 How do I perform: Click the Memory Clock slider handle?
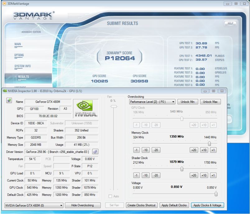click(209, 144)
